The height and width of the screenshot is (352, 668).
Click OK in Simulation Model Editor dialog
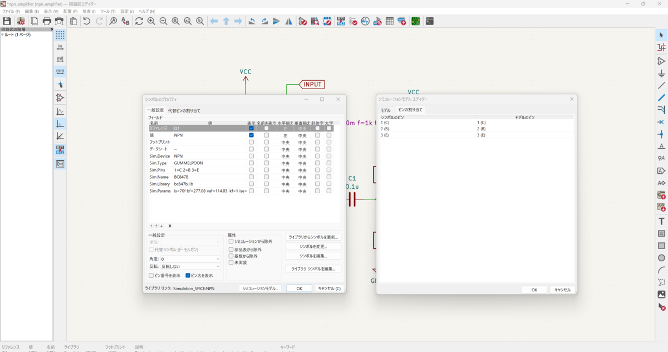tap(534, 290)
